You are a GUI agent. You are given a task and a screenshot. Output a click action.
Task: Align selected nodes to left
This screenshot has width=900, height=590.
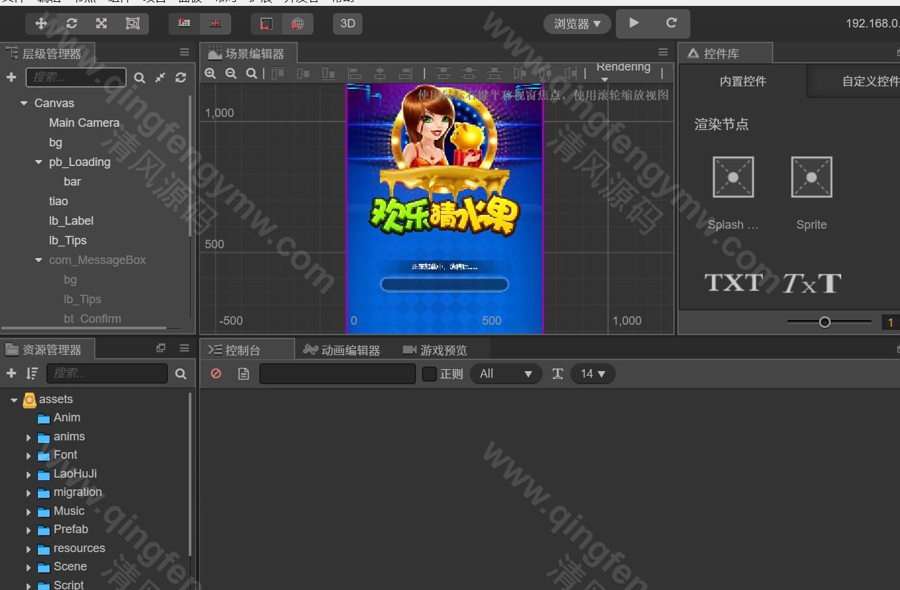[354, 73]
